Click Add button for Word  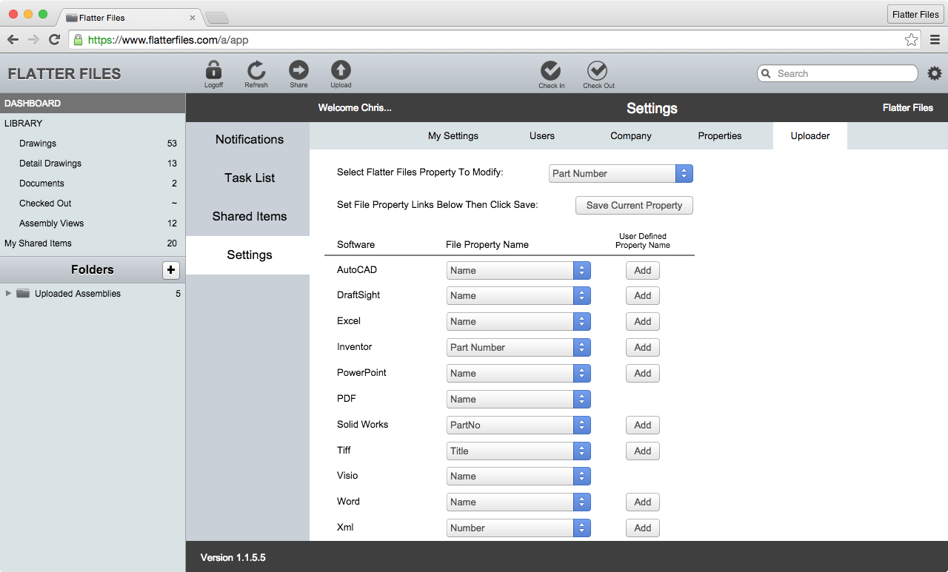[643, 502]
